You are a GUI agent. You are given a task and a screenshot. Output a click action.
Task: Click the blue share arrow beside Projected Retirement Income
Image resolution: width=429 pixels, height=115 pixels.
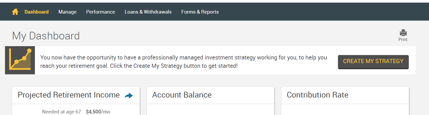tap(129, 95)
